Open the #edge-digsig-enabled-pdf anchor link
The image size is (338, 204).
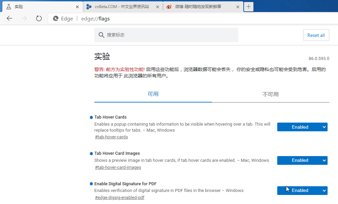pos(120,198)
